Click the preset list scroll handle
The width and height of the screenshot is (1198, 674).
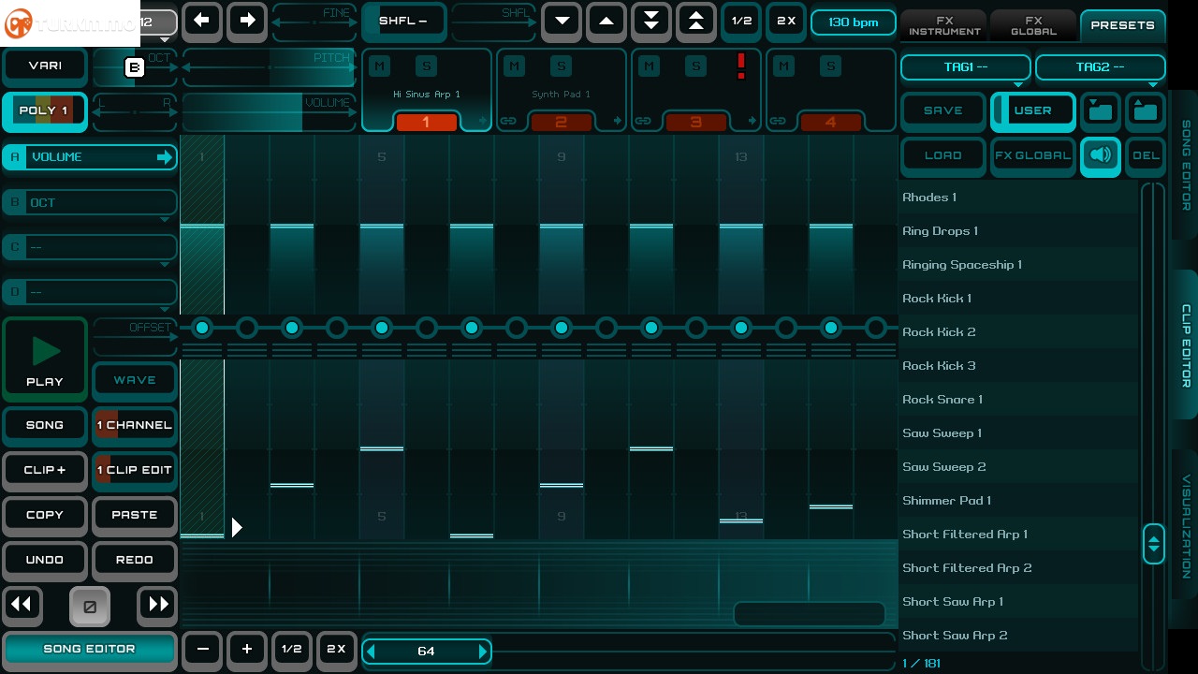click(x=1153, y=543)
